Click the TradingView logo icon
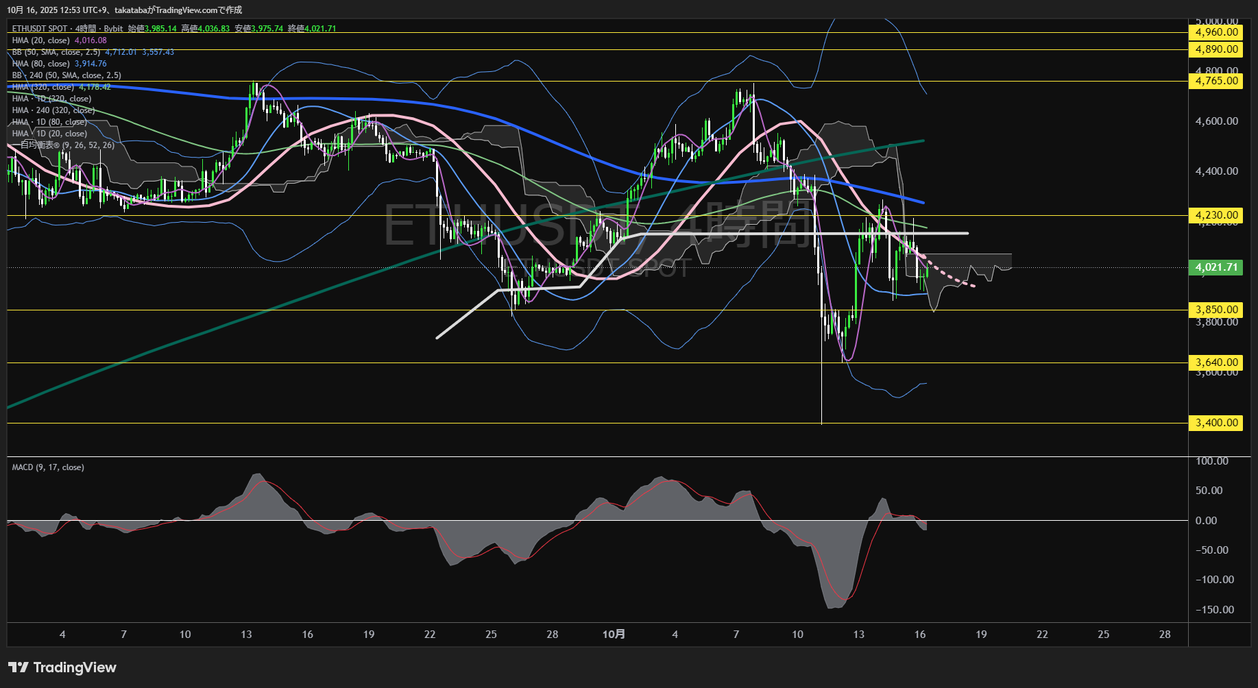The image size is (1258, 688). [18, 667]
